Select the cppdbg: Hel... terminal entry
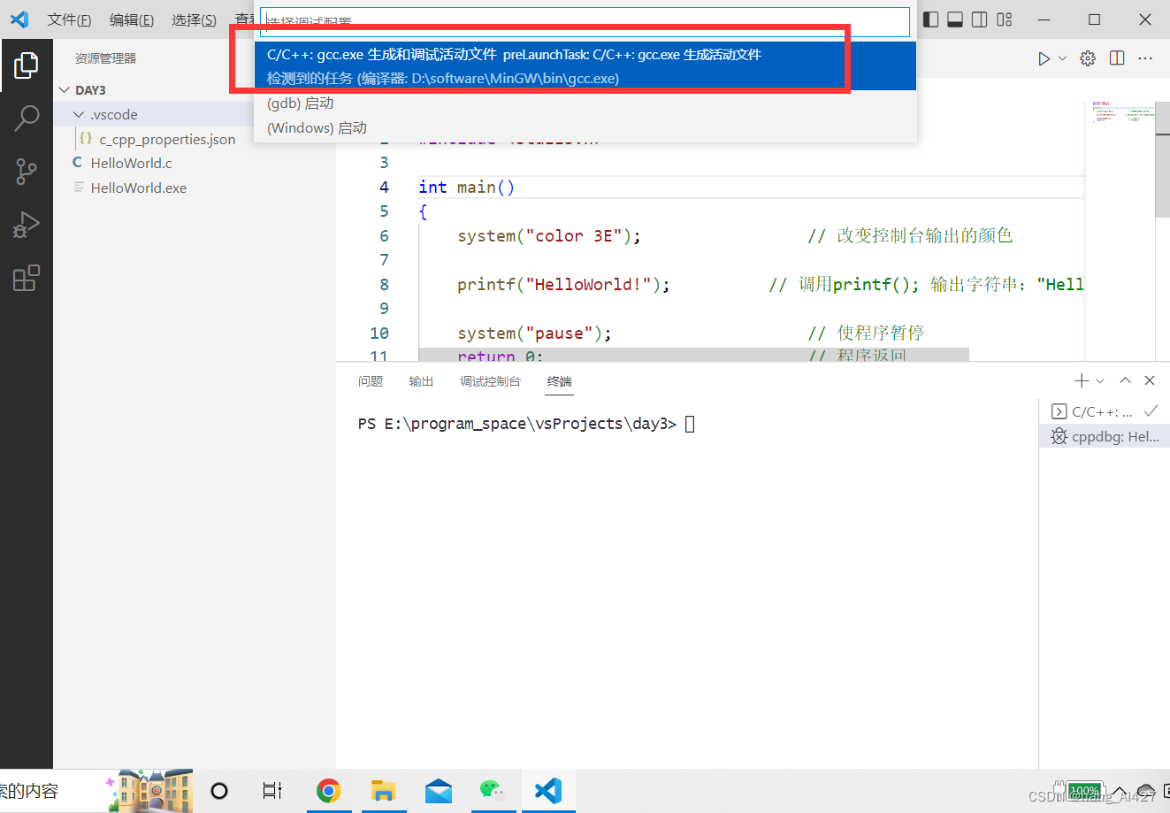The image size is (1170, 813). pyautogui.click(x=1104, y=436)
